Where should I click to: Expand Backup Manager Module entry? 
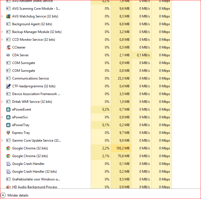[2, 32]
